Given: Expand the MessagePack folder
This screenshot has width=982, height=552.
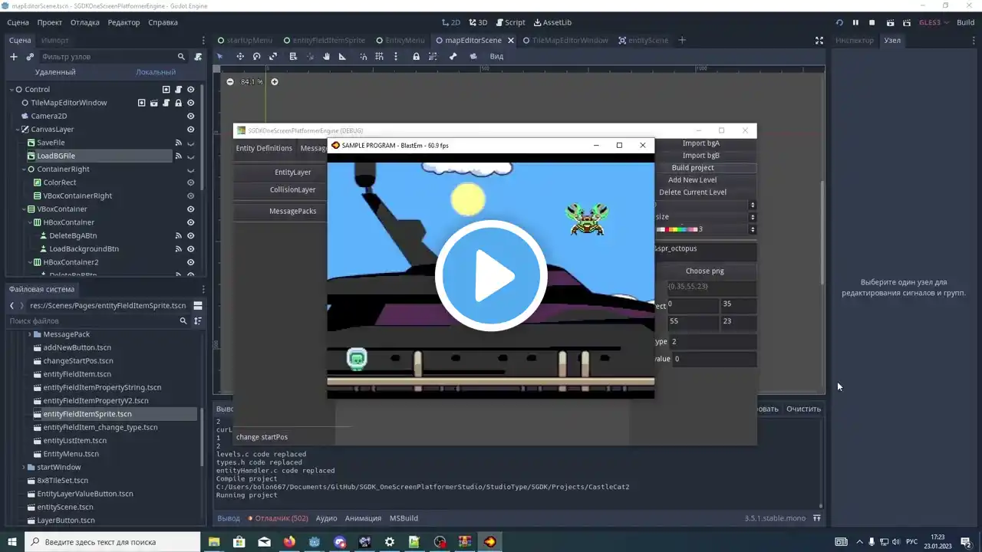Looking at the screenshot, I should click(x=30, y=334).
